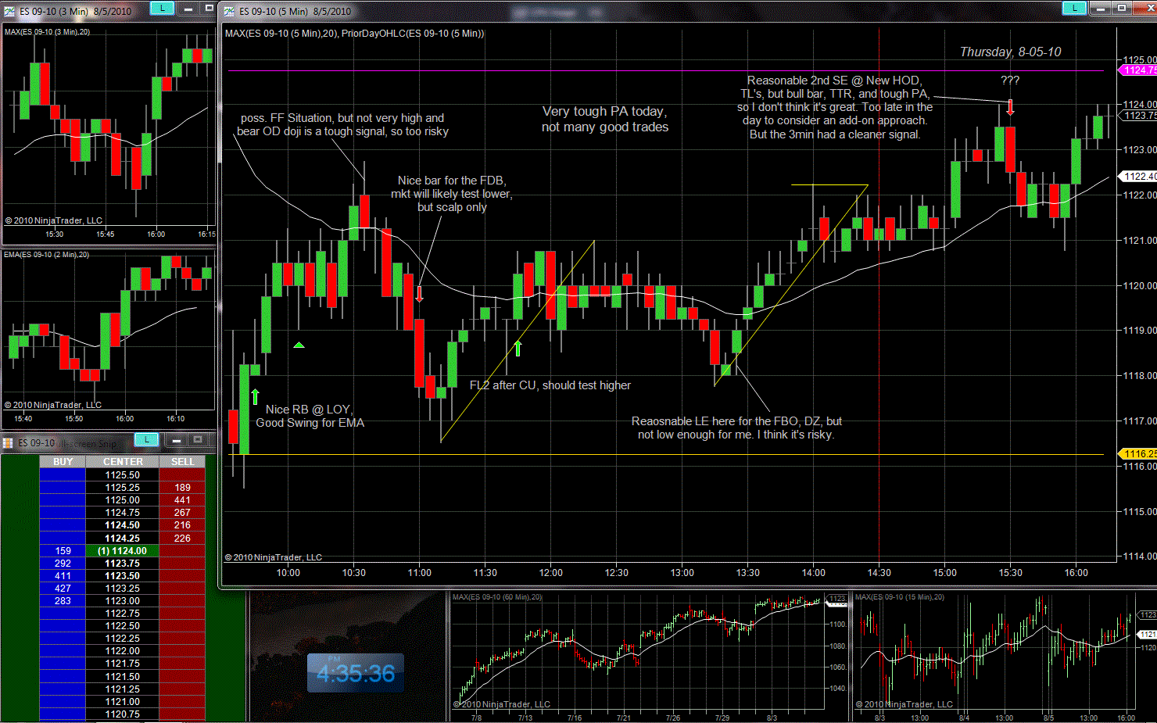Click the BUY column header in the SuperDOM
Viewport: 1157px width, 723px height.
pos(63,462)
